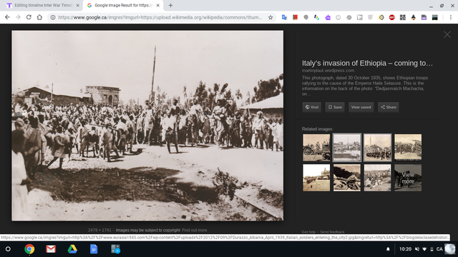Click Find out more about copyright

click(194, 230)
